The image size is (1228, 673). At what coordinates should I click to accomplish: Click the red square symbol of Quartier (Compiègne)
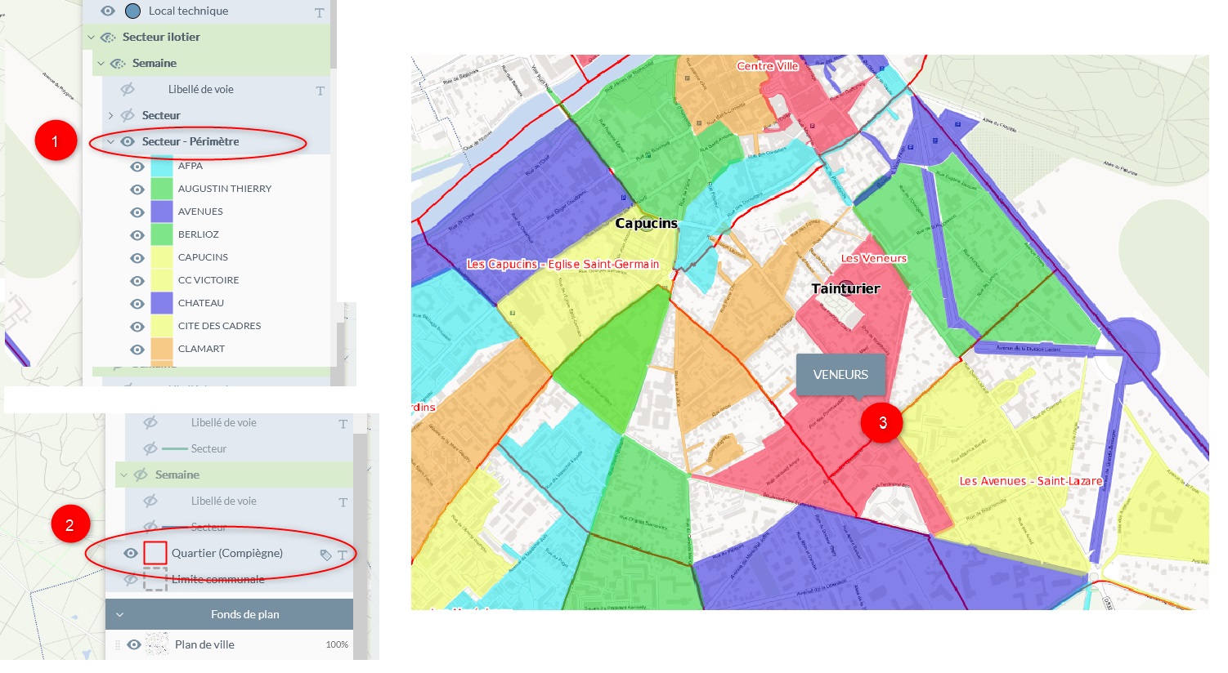155,553
